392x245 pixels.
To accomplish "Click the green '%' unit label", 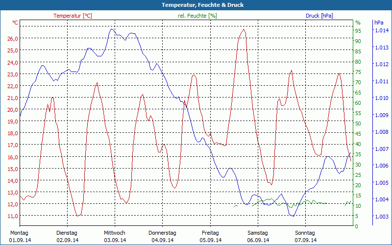I will [x=358, y=23].
